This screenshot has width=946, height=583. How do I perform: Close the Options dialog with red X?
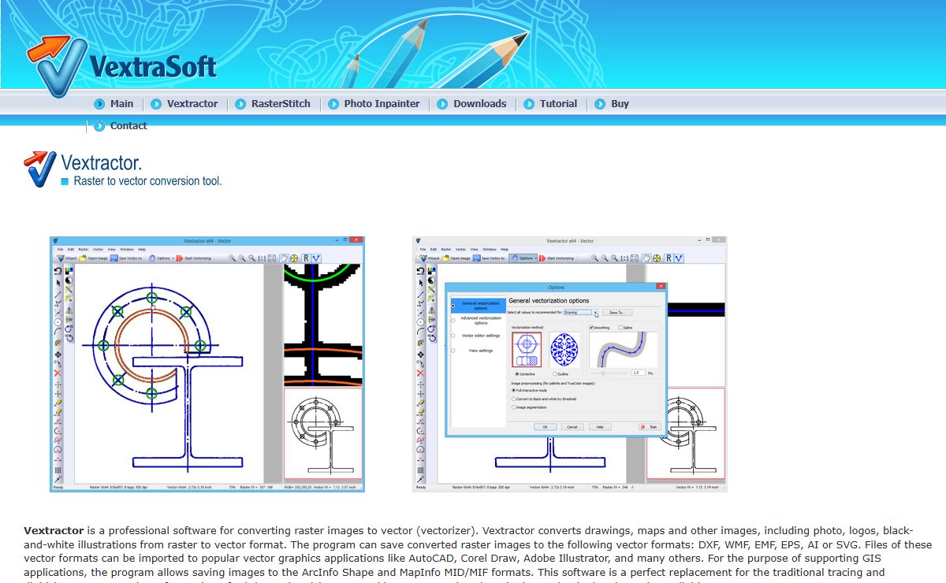[661, 286]
